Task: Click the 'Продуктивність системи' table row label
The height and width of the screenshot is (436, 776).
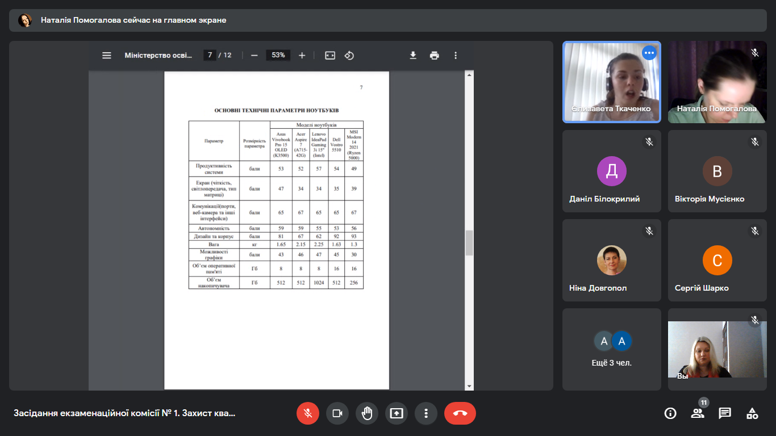Action: (x=214, y=169)
